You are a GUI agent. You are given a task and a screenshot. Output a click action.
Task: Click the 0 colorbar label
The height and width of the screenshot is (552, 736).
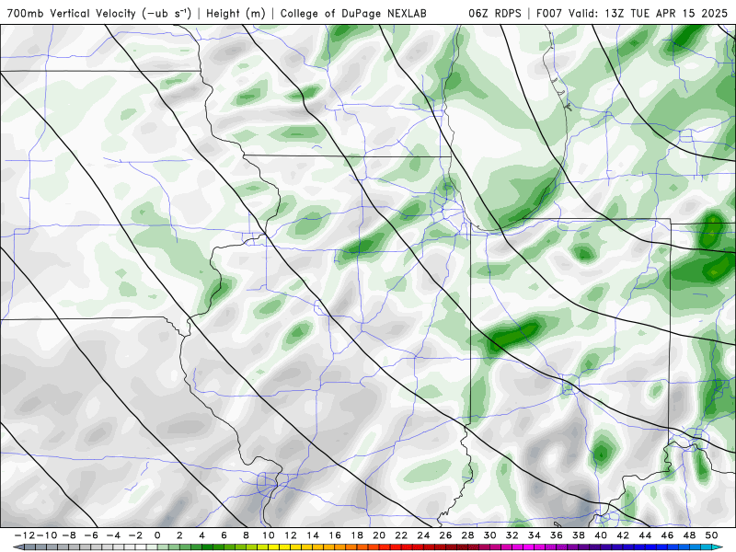click(157, 535)
